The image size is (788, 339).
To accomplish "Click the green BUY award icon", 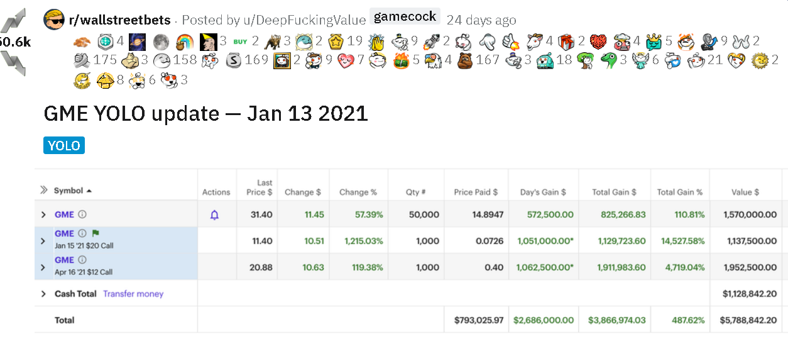I will (x=240, y=42).
